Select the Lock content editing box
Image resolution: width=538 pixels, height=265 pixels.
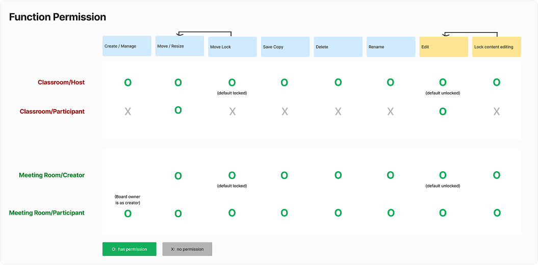tap(496, 46)
